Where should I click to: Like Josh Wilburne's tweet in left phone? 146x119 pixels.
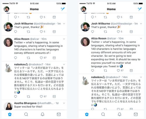coord(41,32)
